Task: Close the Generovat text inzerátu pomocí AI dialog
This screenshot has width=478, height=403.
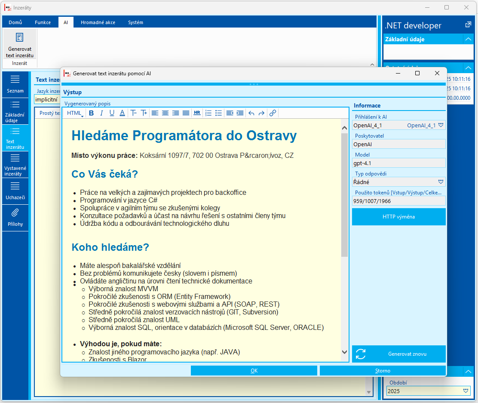Action: [437, 73]
